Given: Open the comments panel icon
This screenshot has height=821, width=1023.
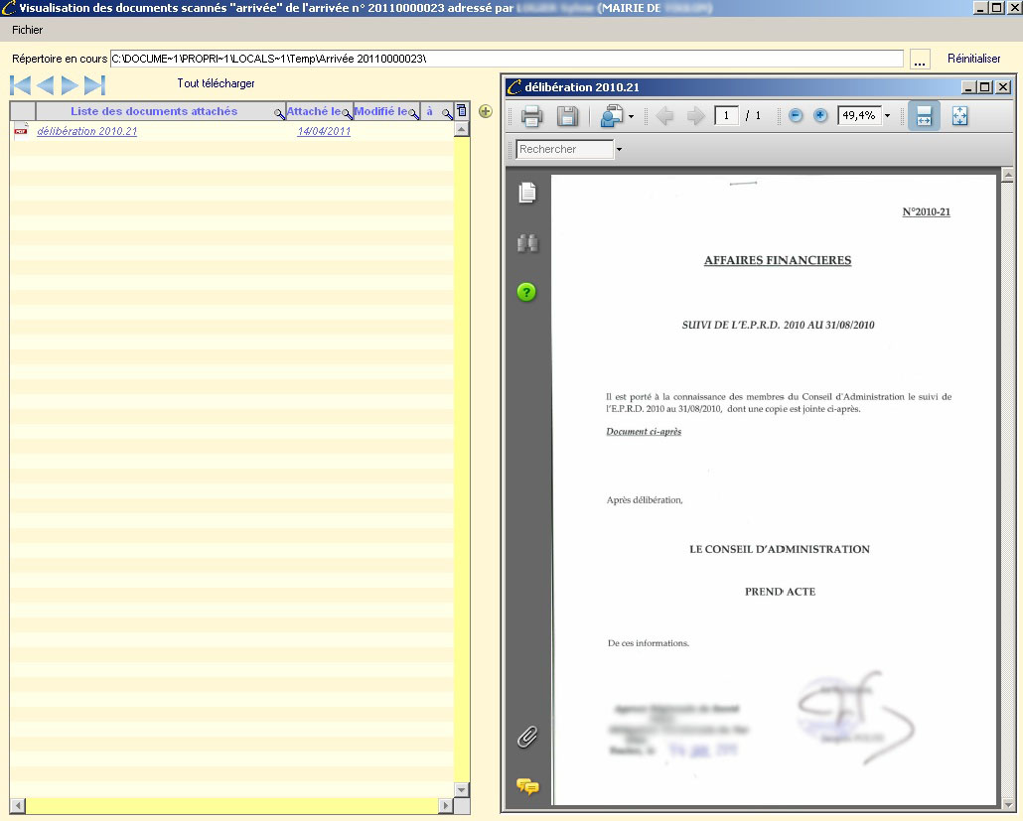Looking at the screenshot, I should (526, 786).
